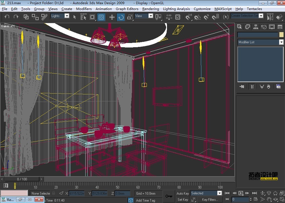
Task: Toggle the 2.5D Snaps button
Action: click(189, 17)
